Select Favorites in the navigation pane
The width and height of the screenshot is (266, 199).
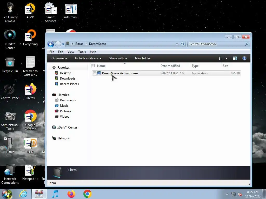tap(63, 68)
